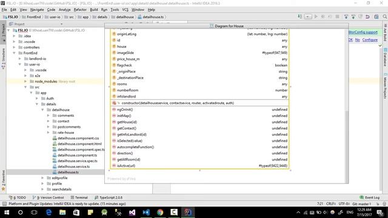Collapse the FSL.IO root project node
Screen dimensions: 388x218
8,30
